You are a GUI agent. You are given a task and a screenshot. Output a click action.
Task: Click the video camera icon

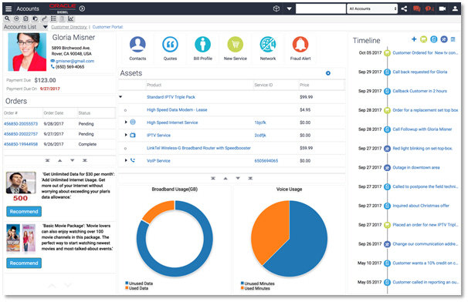coord(443,8)
